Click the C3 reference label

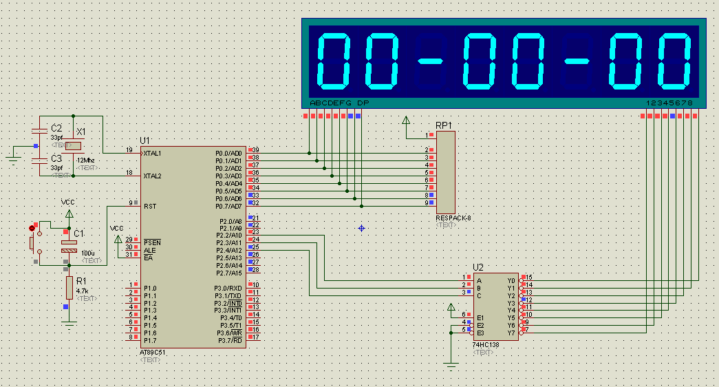point(56,158)
